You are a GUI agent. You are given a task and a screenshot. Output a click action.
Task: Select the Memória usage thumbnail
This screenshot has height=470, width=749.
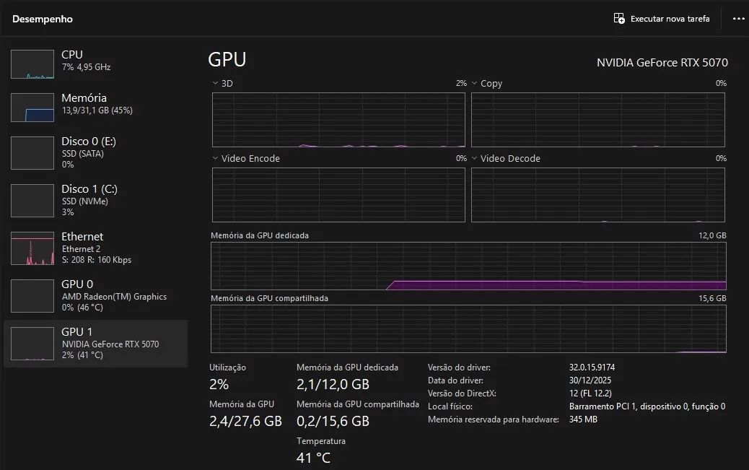pyautogui.click(x=32, y=108)
